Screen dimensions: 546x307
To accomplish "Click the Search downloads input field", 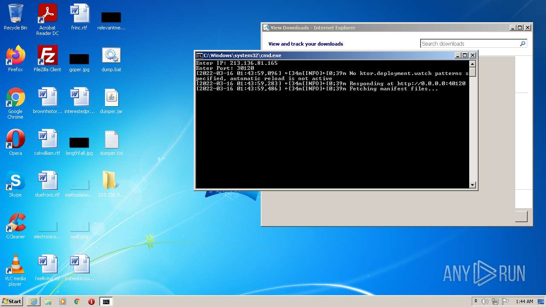I will (x=469, y=43).
